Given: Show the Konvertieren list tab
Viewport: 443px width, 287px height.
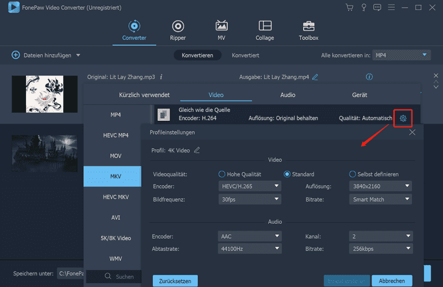Looking at the screenshot, I should pyautogui.click(x=198, y=55).
